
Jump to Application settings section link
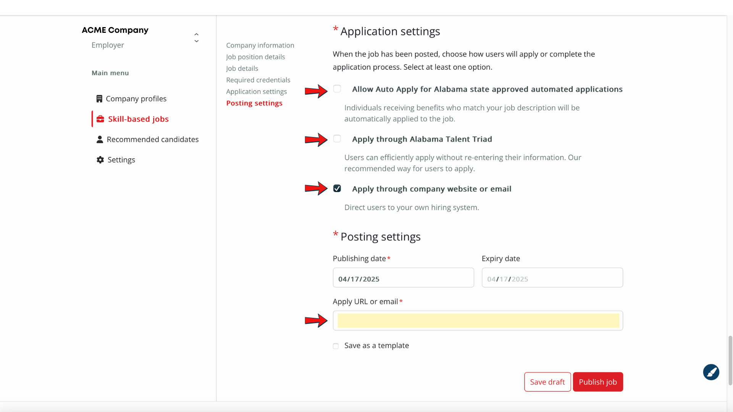coord(257,92)
